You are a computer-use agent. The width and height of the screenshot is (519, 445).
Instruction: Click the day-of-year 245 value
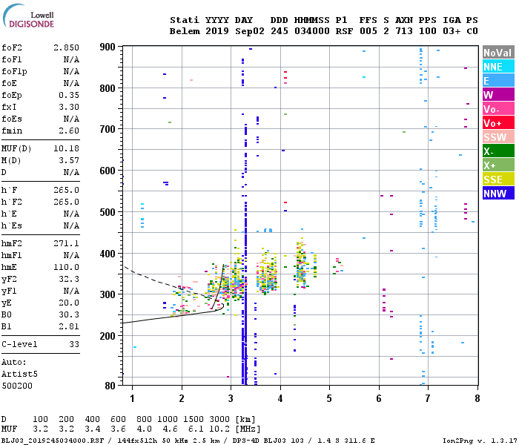pyautogui.click(x=280, y=31)
